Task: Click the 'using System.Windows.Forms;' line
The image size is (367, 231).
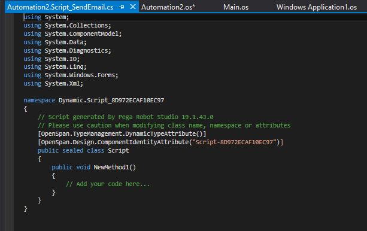Action: tap(71, 75)
